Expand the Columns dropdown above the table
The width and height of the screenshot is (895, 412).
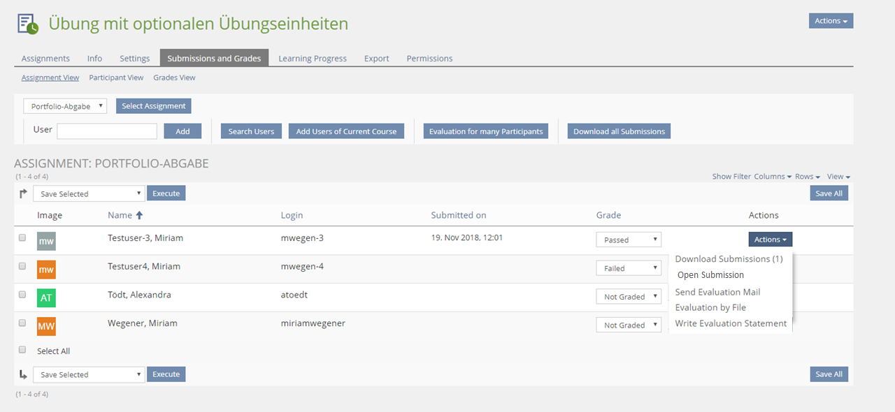[773, 177]
